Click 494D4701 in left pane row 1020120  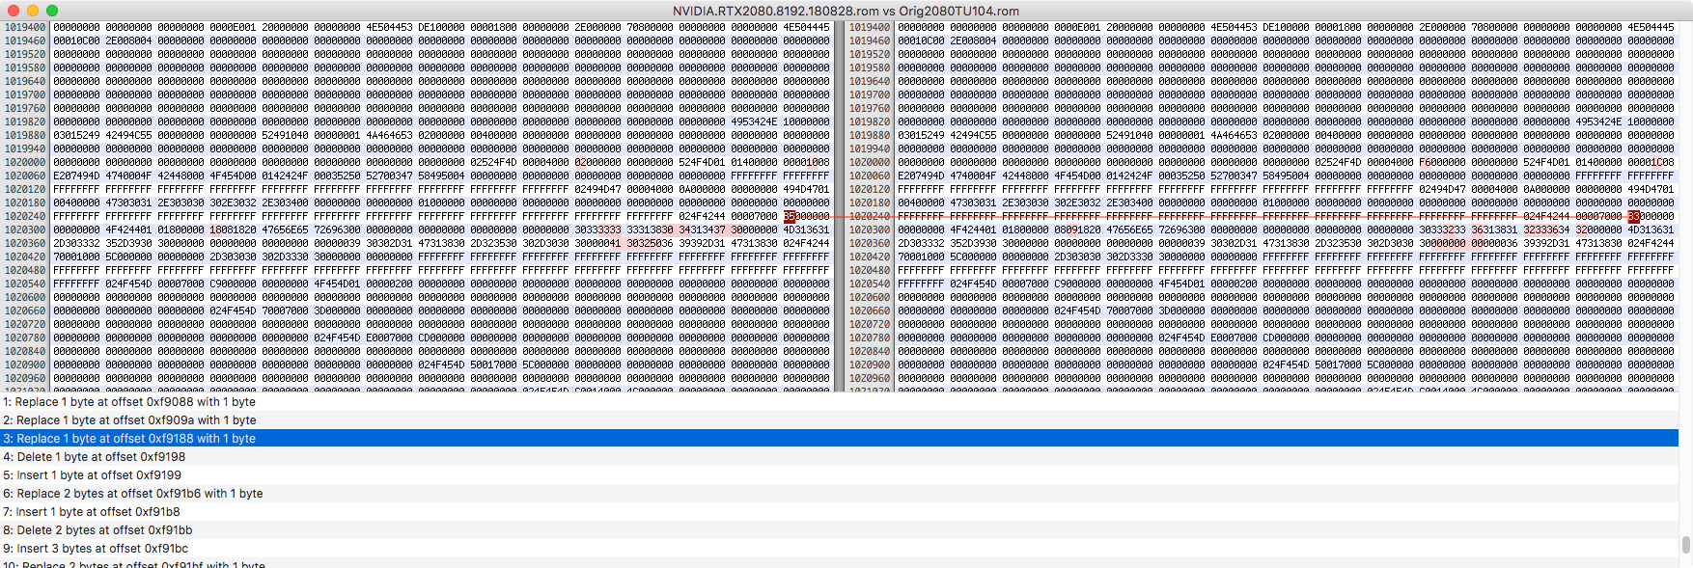coord(806,189)
